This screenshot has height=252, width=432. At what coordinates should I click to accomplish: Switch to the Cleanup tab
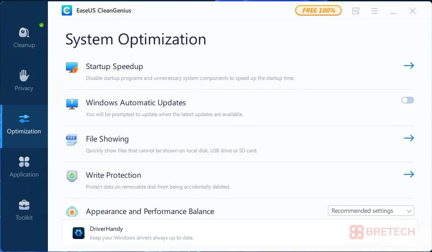pyautogui.click(x=24, y=38)
